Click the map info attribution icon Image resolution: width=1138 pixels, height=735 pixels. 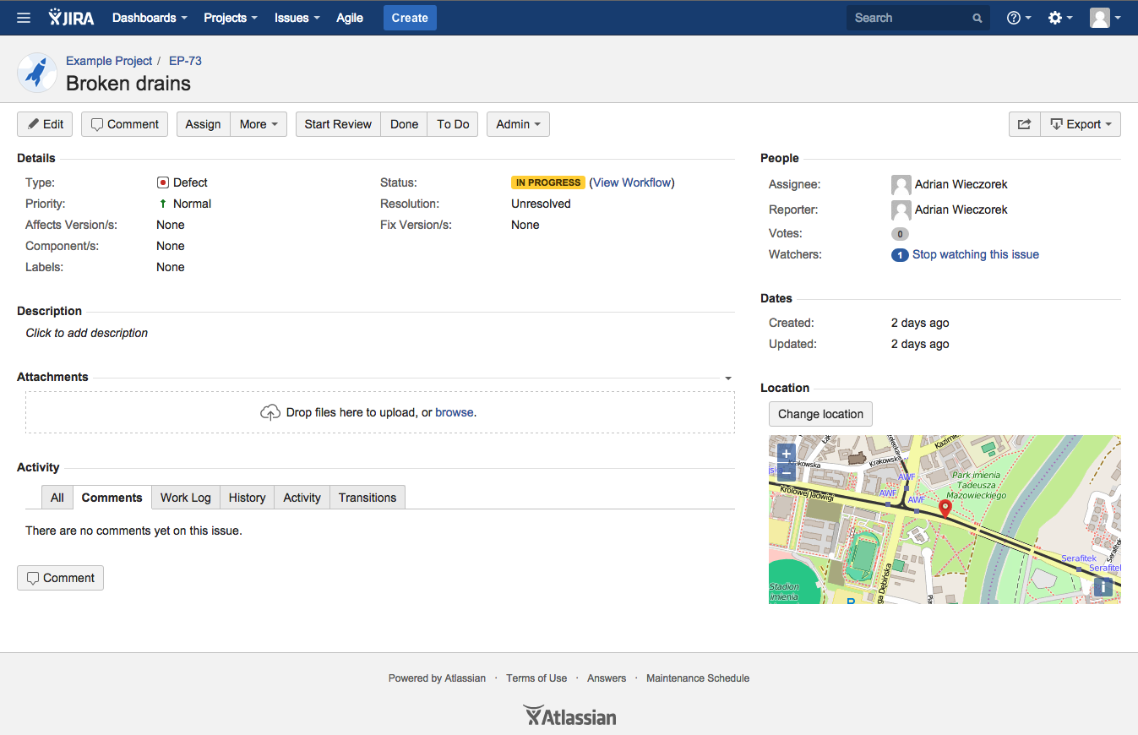[1103, 587]
